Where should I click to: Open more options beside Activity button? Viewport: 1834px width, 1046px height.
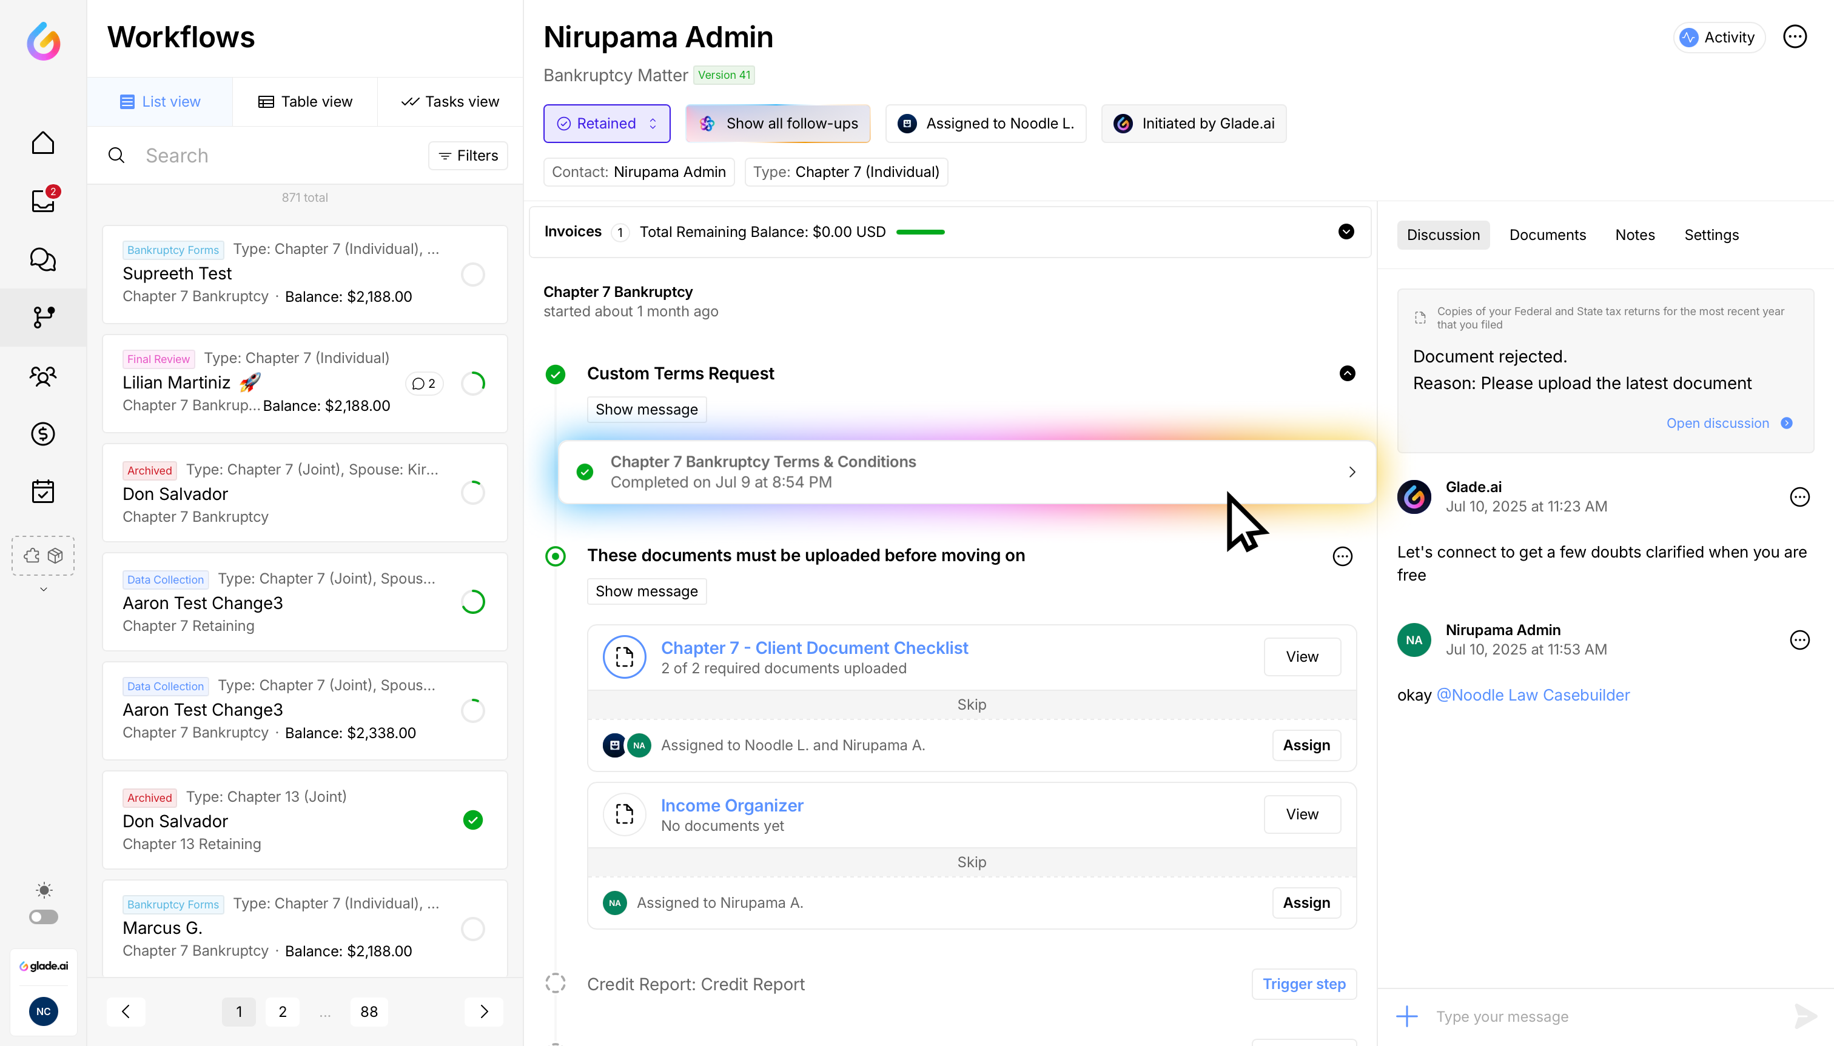coord(1795,38)
